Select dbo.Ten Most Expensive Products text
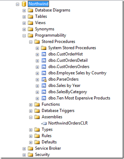 (79, 98)
